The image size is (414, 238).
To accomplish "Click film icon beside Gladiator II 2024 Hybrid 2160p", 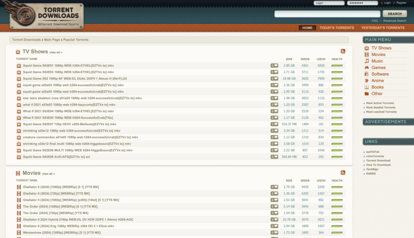I will [x=19, y=219].
